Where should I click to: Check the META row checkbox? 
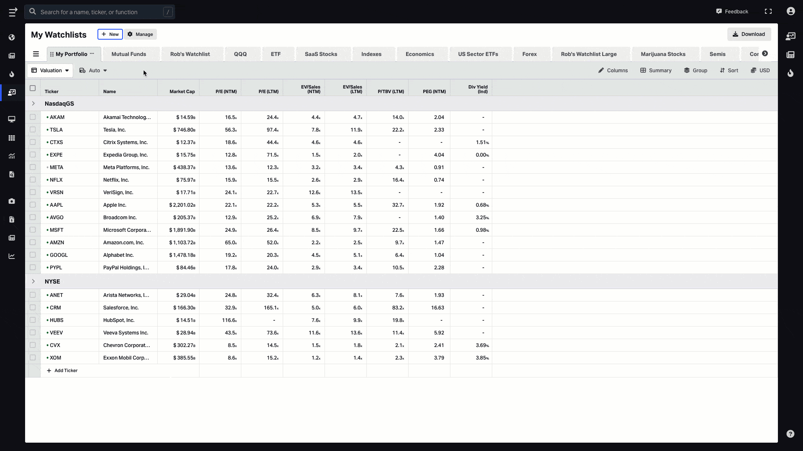pos(33,167)
